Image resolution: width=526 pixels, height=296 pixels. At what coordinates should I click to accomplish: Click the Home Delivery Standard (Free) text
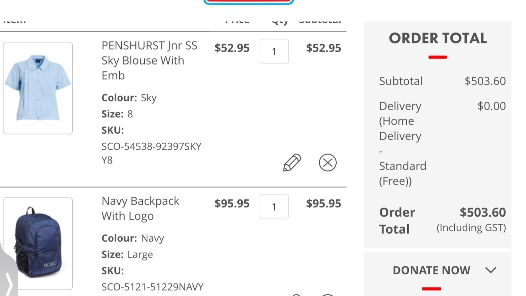402,143
